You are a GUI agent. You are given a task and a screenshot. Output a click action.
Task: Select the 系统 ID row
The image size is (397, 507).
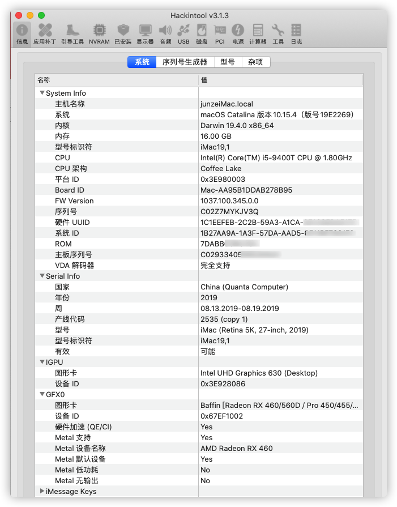point(199,233)
